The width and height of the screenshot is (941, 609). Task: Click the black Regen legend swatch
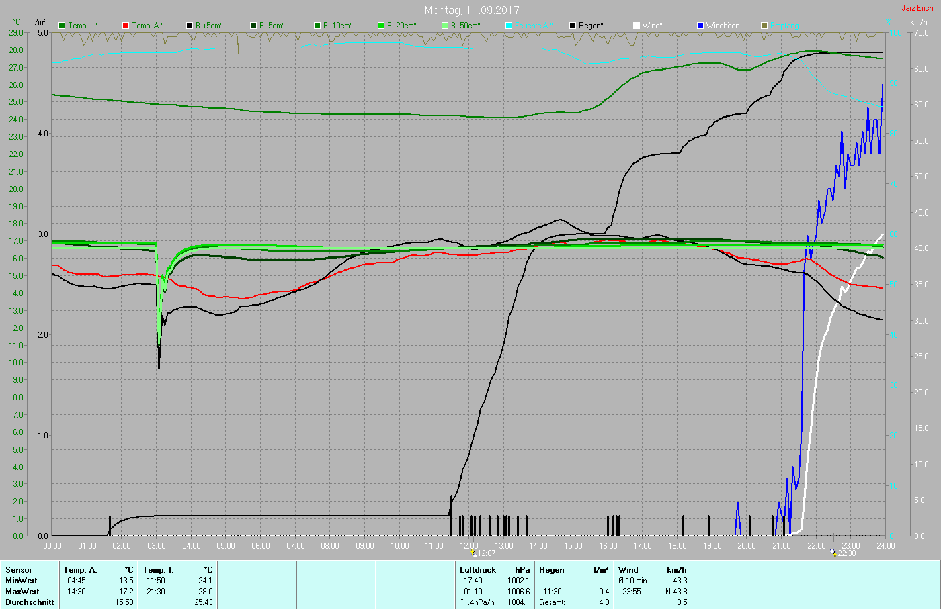[x=573, y=26]
